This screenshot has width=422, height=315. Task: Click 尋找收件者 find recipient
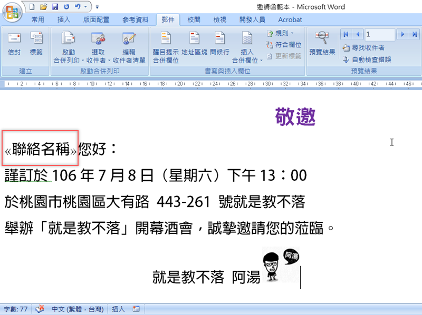363,48
